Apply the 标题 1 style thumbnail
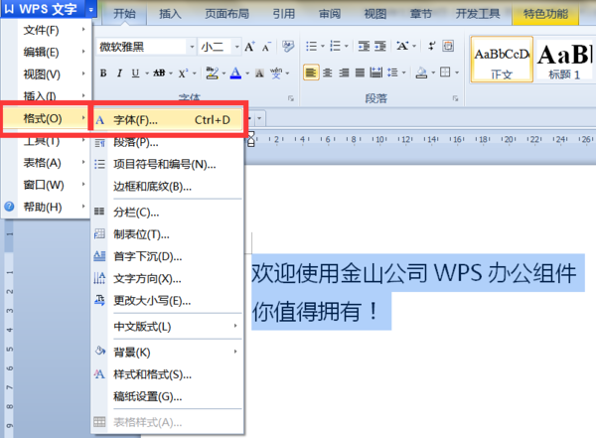The width and height of the screenshot is (596, 438). [564, 60]
